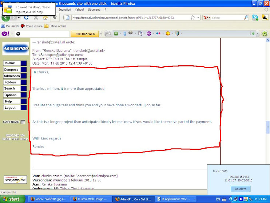Go to the browser Home page icon
The height and width of the screenshot is (203, 270).
click(x=45, y=18)
